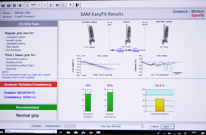Open the Questionnaire
206x135 pixels.
[53, 126]
